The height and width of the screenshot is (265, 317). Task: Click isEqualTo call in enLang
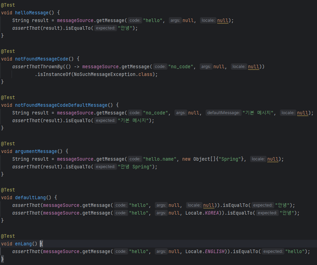pyautogui.click(x=245, y=252)
